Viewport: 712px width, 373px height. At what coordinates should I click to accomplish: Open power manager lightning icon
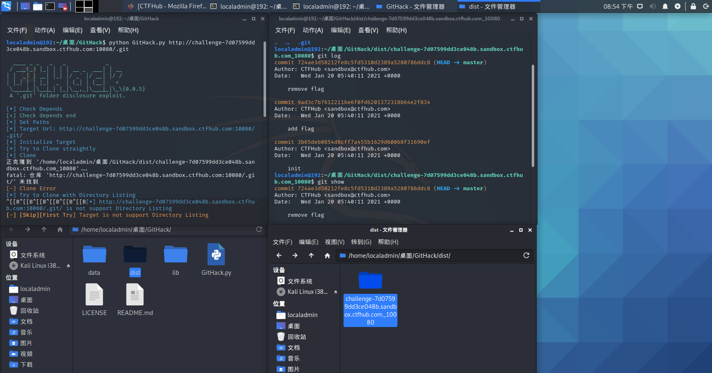678,6
